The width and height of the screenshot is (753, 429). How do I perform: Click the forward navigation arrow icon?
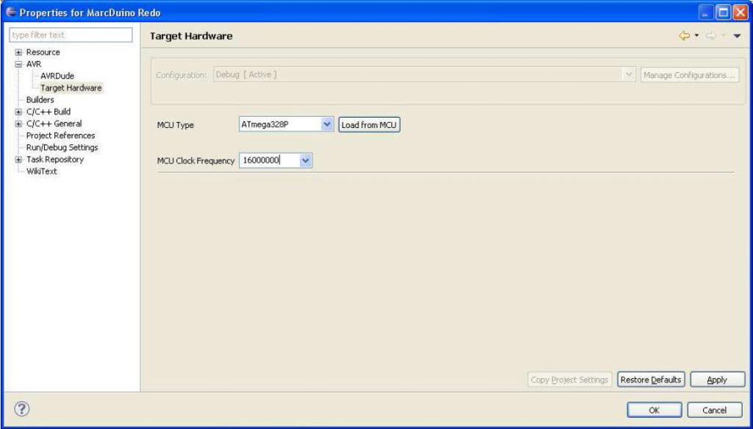711,36
